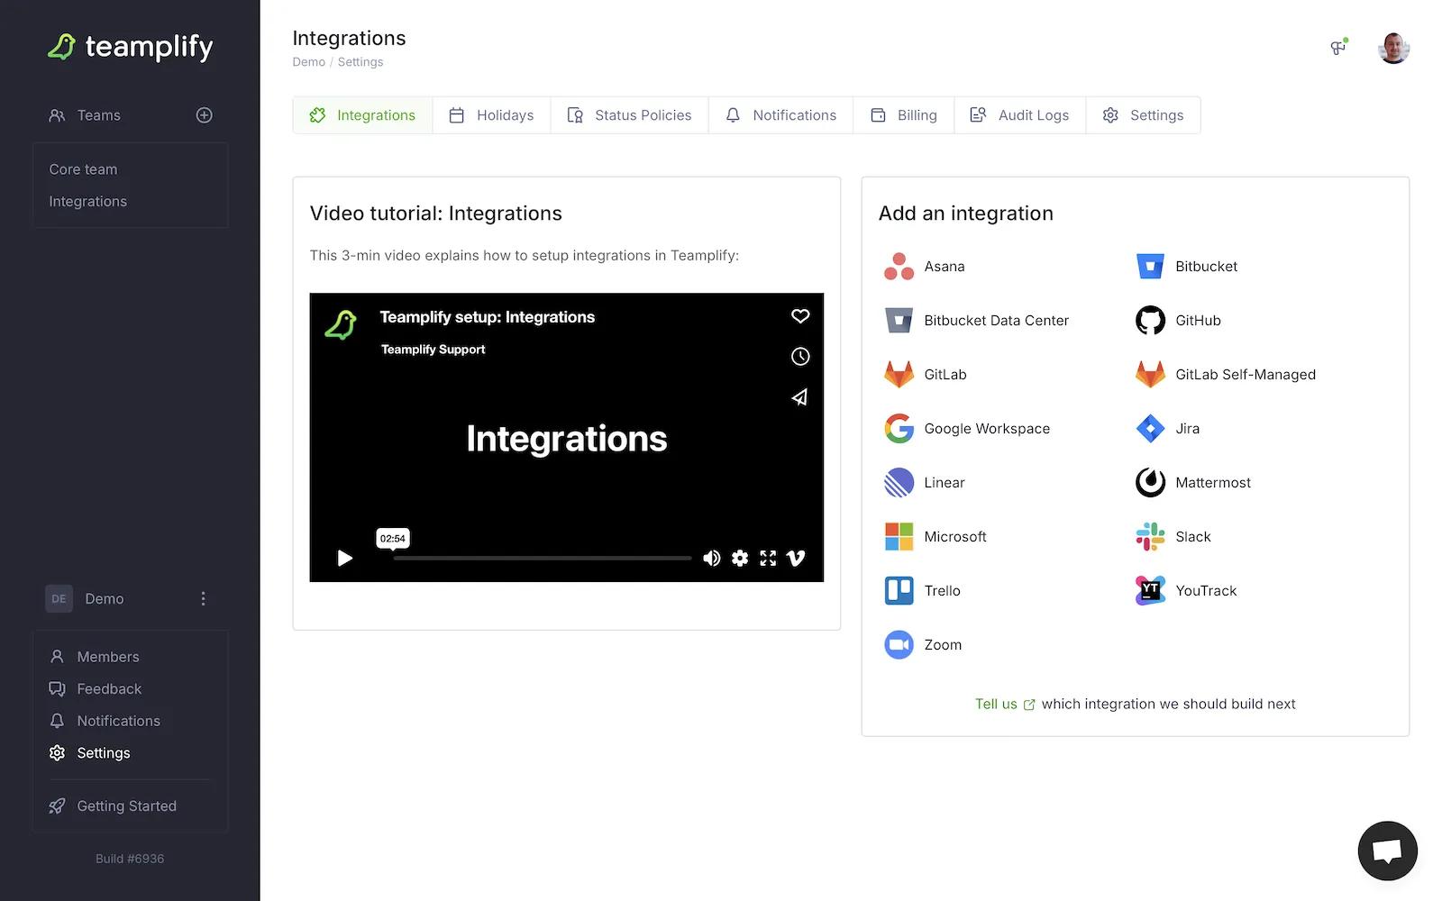Play the Integrations tutorial video
This screenshot has height=901, width=1442.
pos(344,559)
